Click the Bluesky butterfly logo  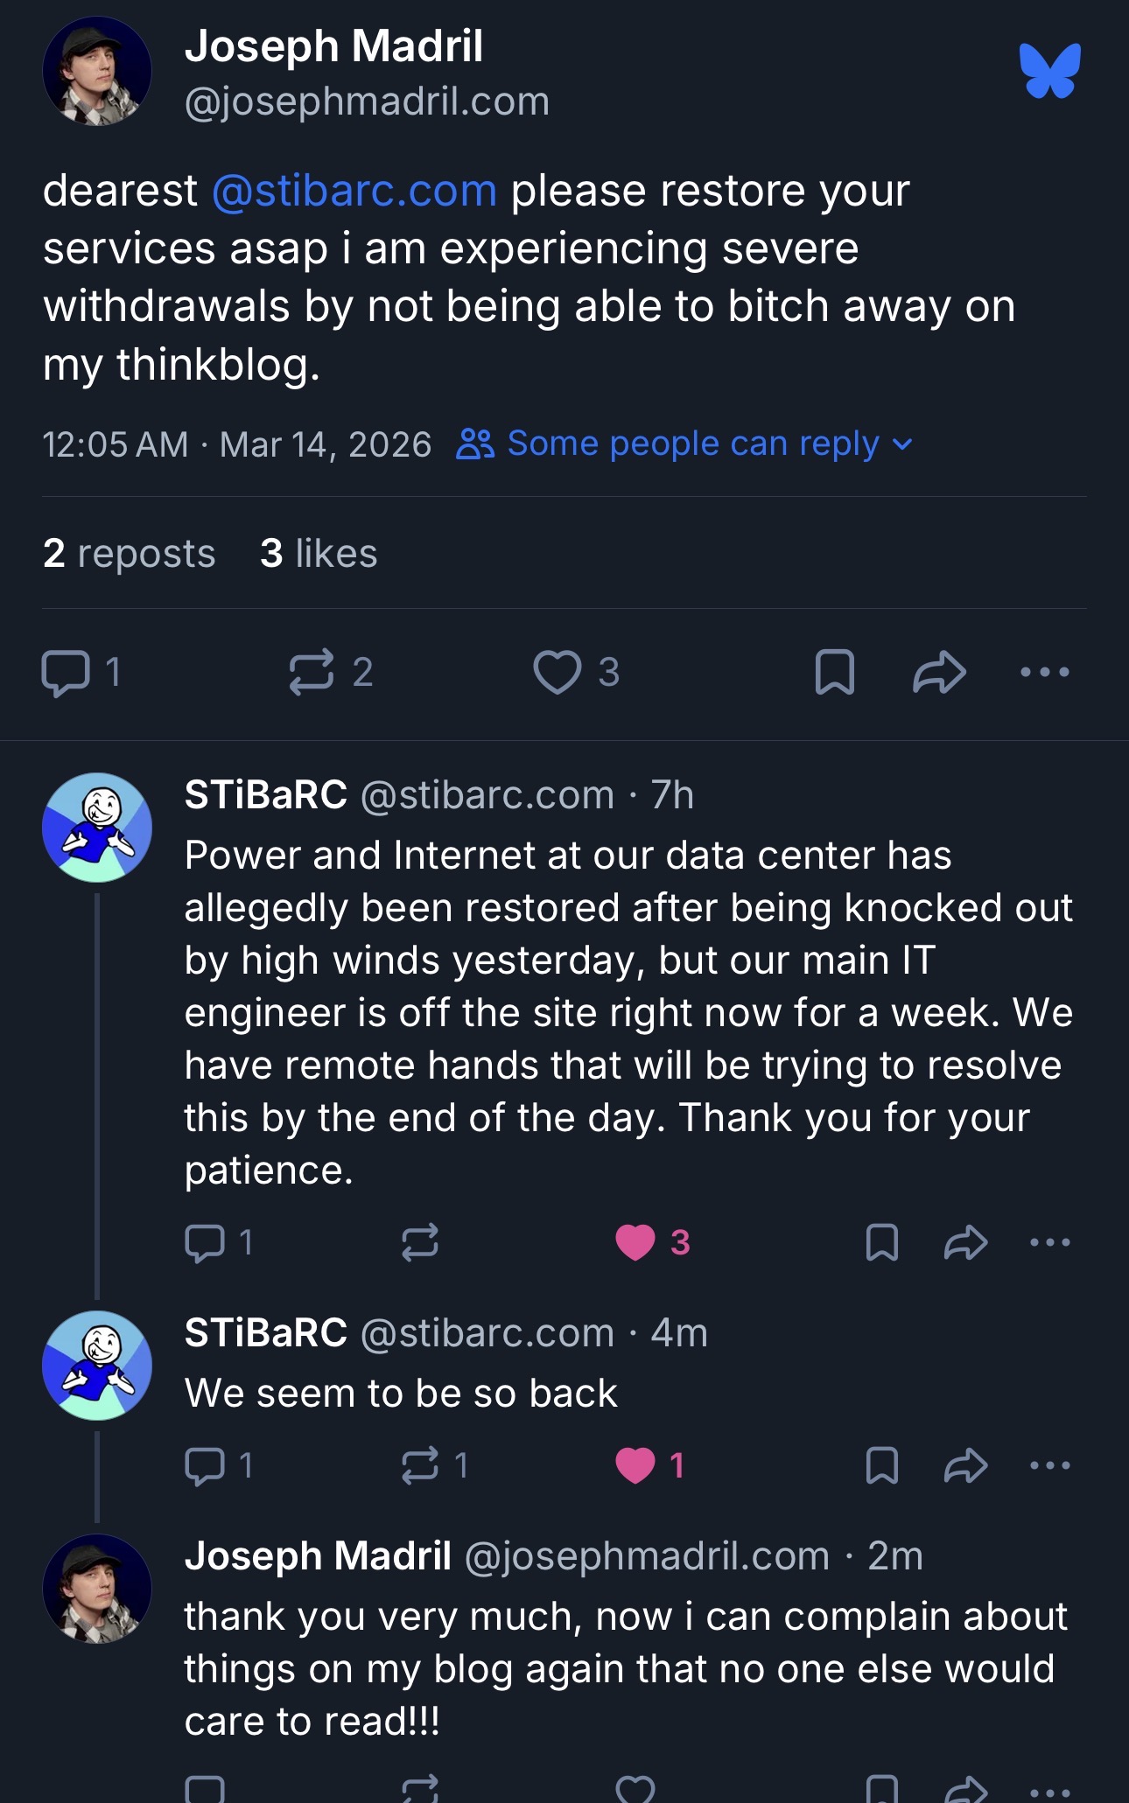(x=1049, y=71)
